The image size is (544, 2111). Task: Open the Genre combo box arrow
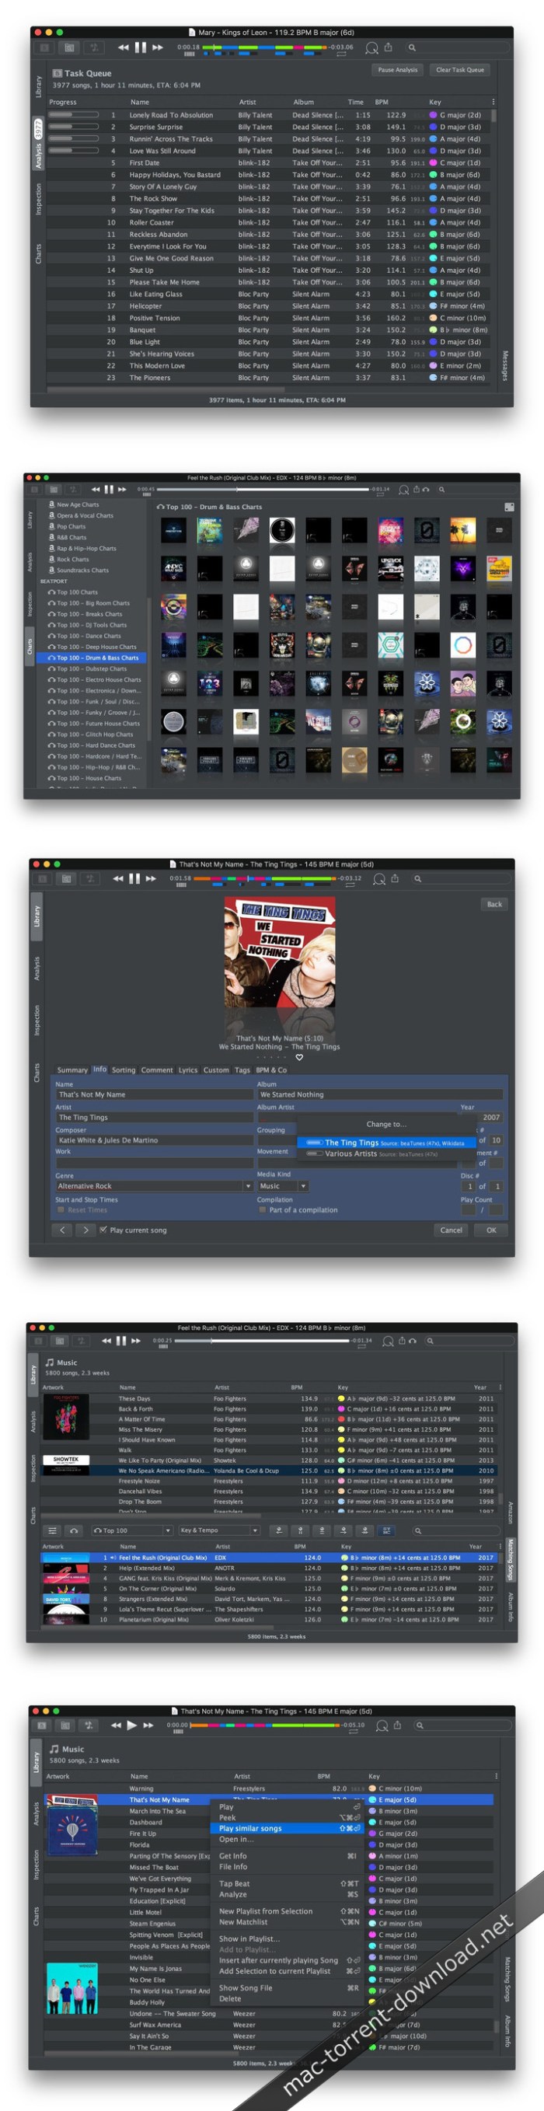click(248, 1186)
